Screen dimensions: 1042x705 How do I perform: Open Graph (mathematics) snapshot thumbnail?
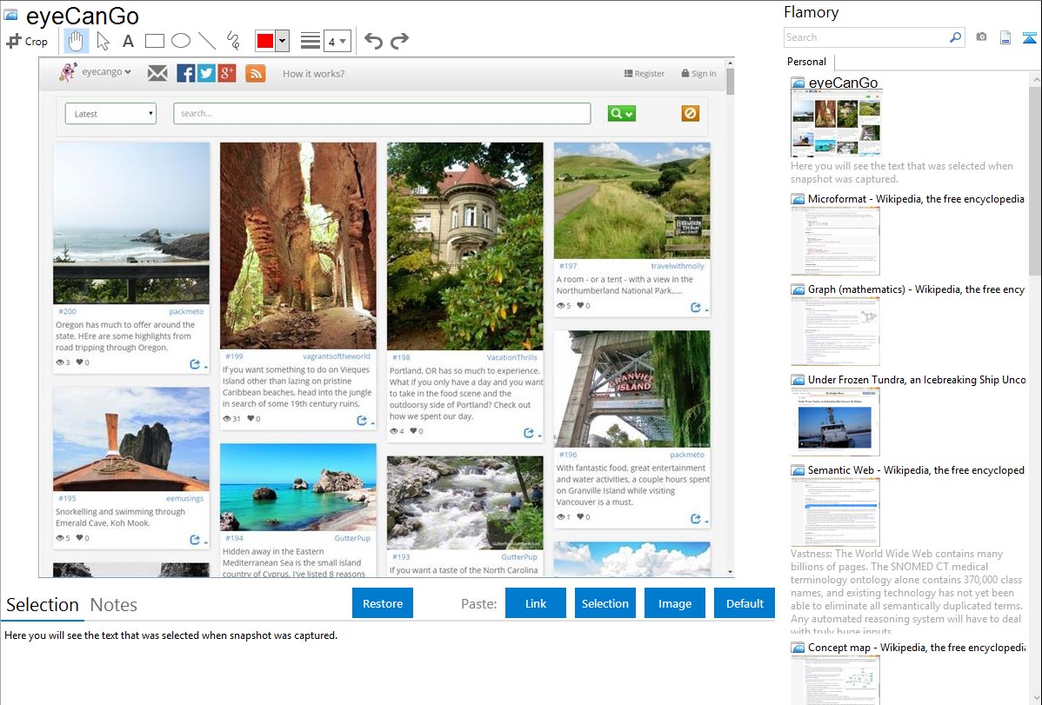click(x=835, y=331)
